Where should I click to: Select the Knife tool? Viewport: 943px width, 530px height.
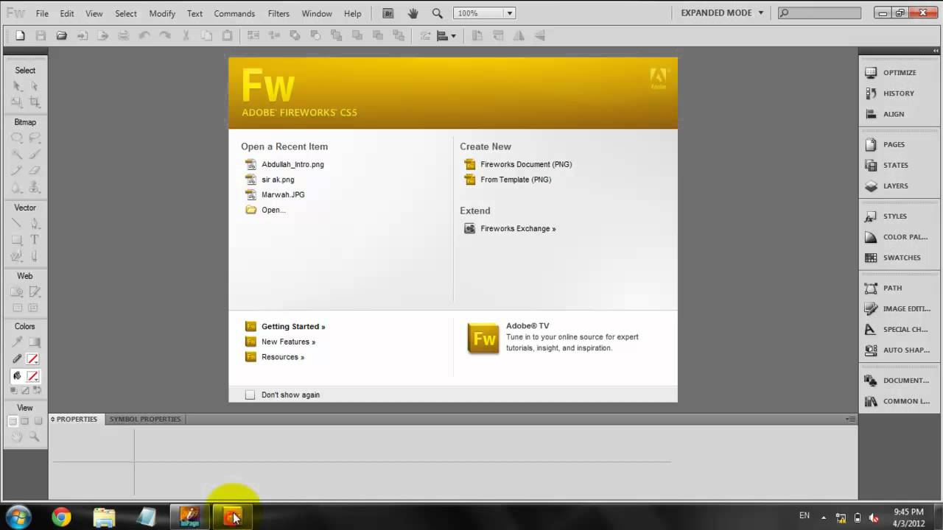point(34,256)
